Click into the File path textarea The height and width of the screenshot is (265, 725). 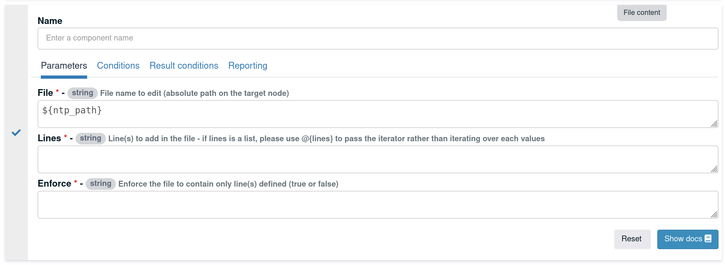pos(378,114)
